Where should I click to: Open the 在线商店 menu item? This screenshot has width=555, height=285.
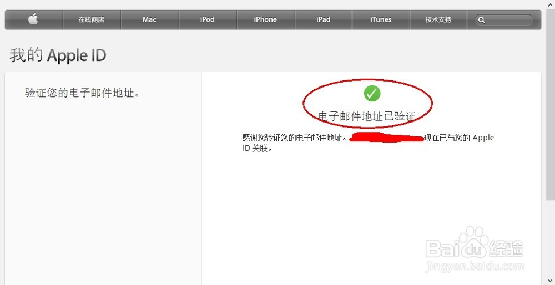92,20
